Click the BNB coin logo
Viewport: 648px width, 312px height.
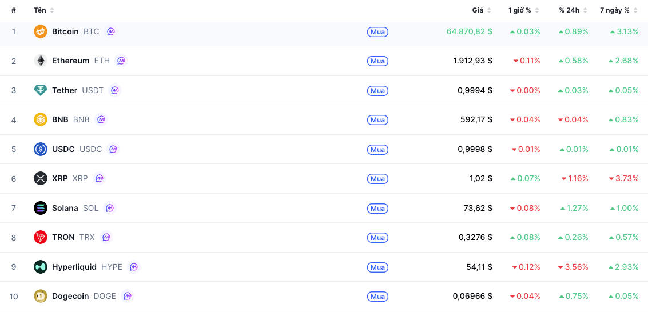[x=41, y=119]
